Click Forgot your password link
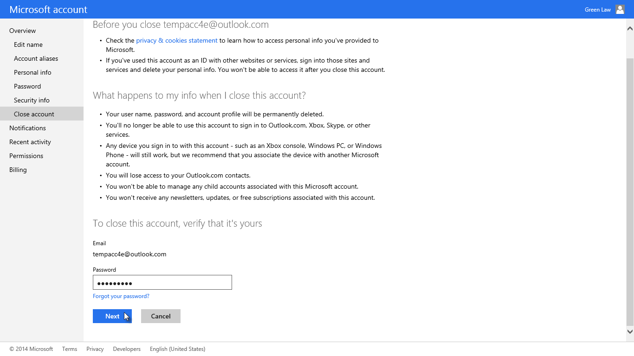 121,296
